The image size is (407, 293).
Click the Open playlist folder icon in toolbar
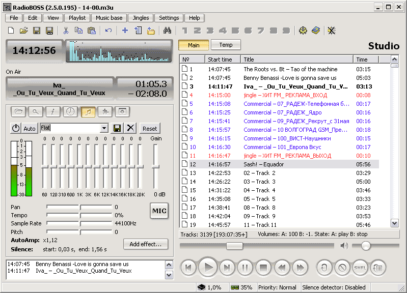23,31
